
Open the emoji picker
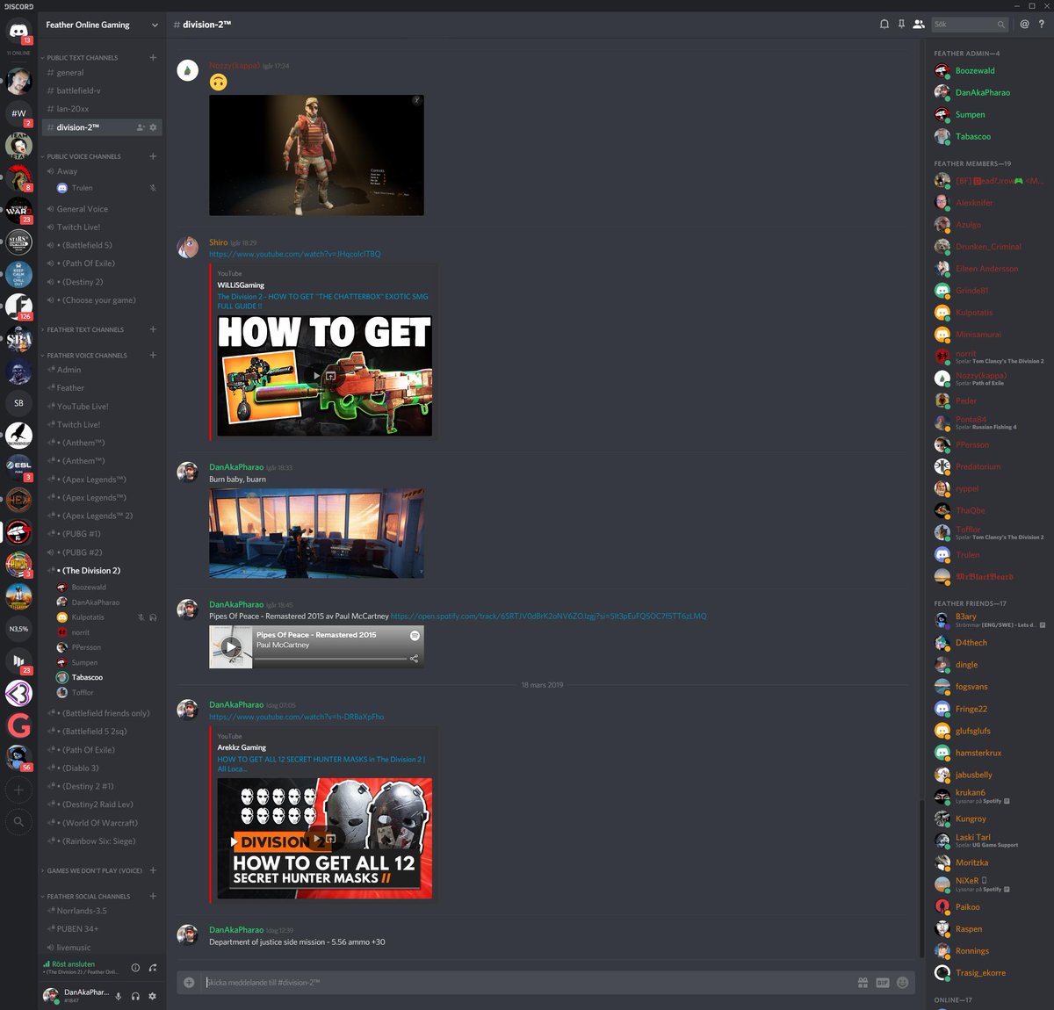click(902, 982)
